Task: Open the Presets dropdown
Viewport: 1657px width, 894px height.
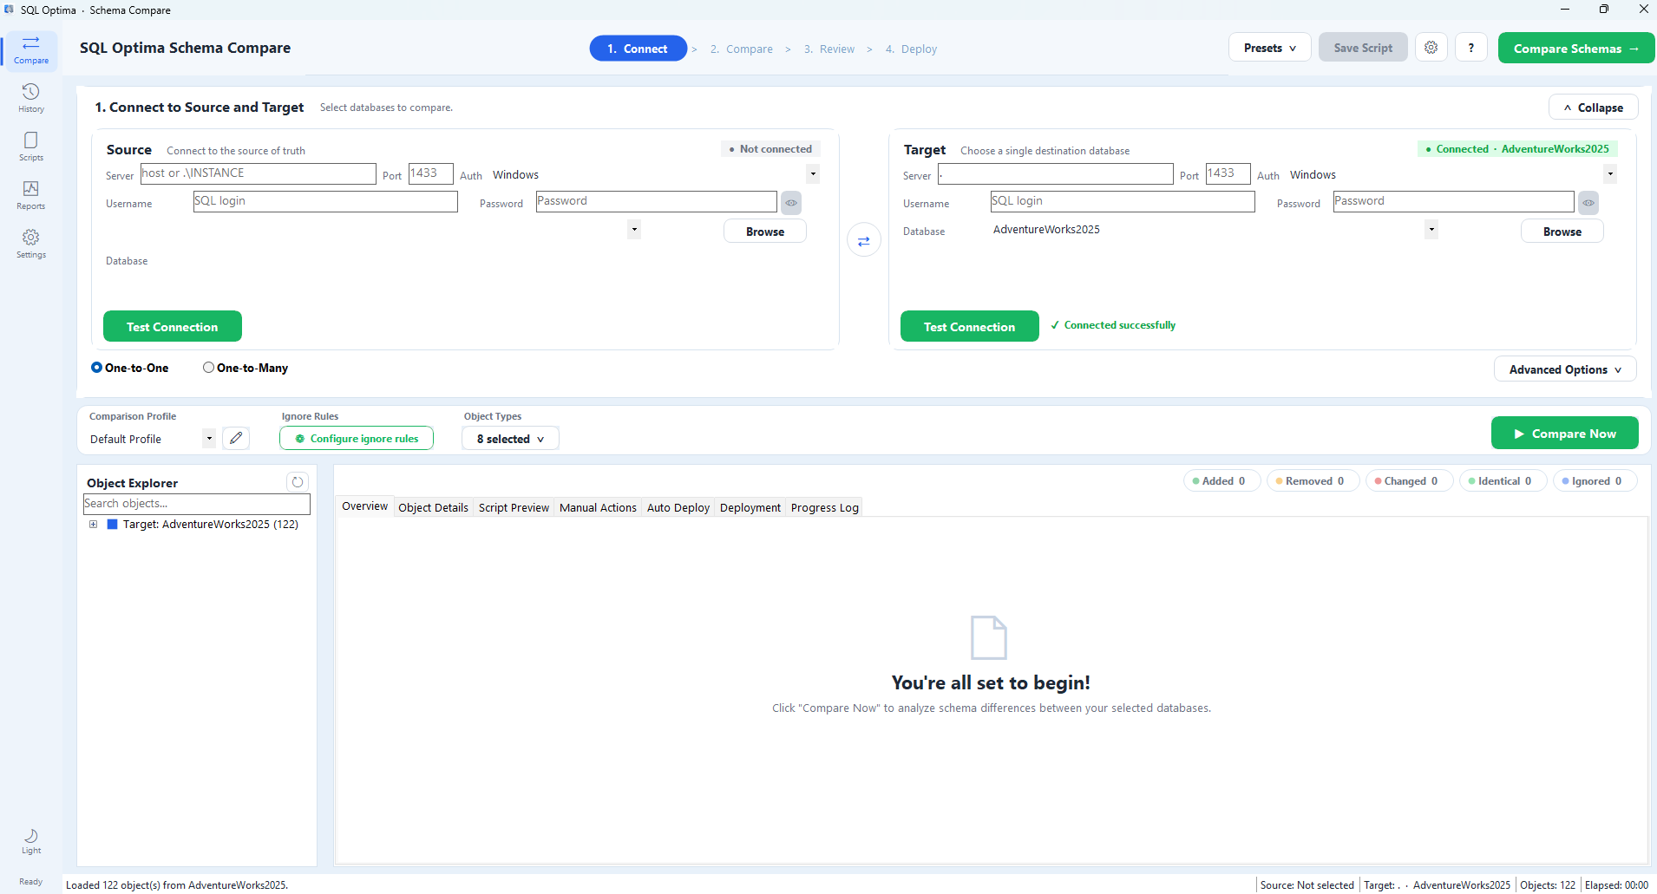Action: pyautogui.click(x=1269, y=48)
